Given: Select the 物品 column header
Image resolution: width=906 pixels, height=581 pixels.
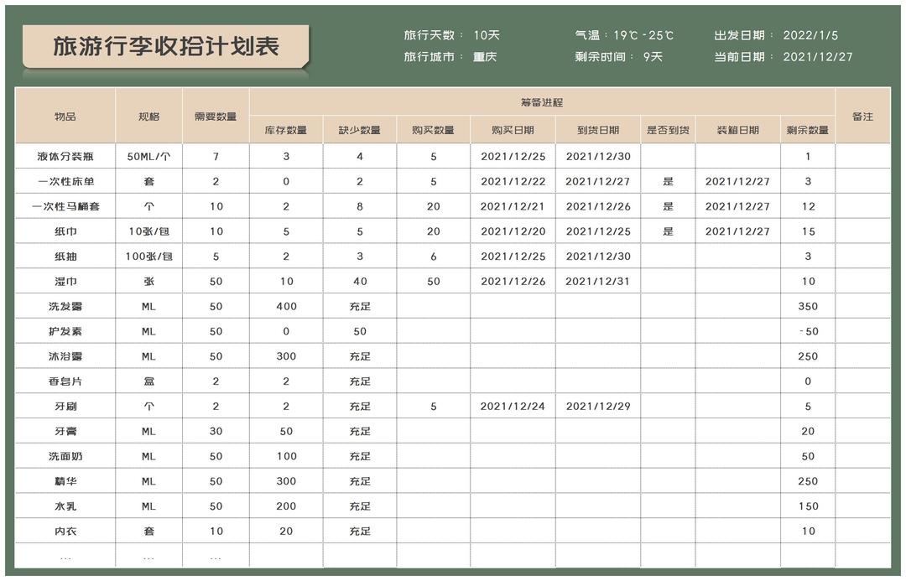Looking at the screenshot, I should click(65, 116).
